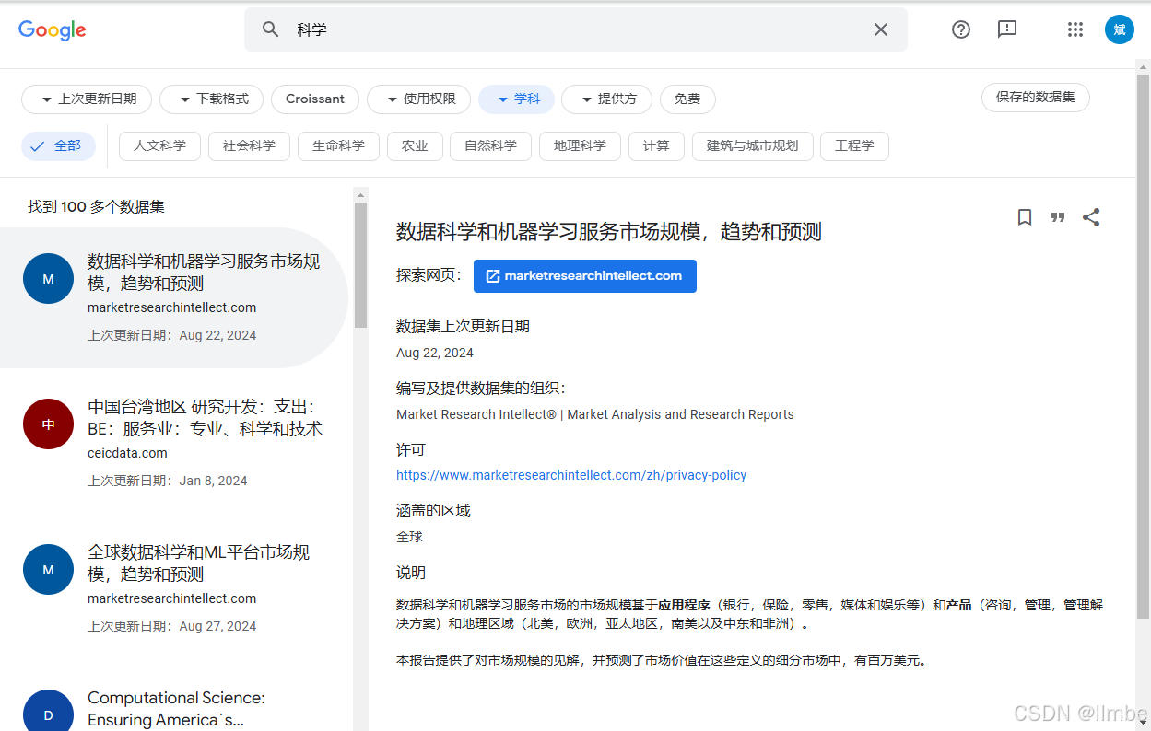The image size is (1151, 731).
Task: Click inside the search field containing 科学
Action: pyautogui.click(x=576, y=29)
